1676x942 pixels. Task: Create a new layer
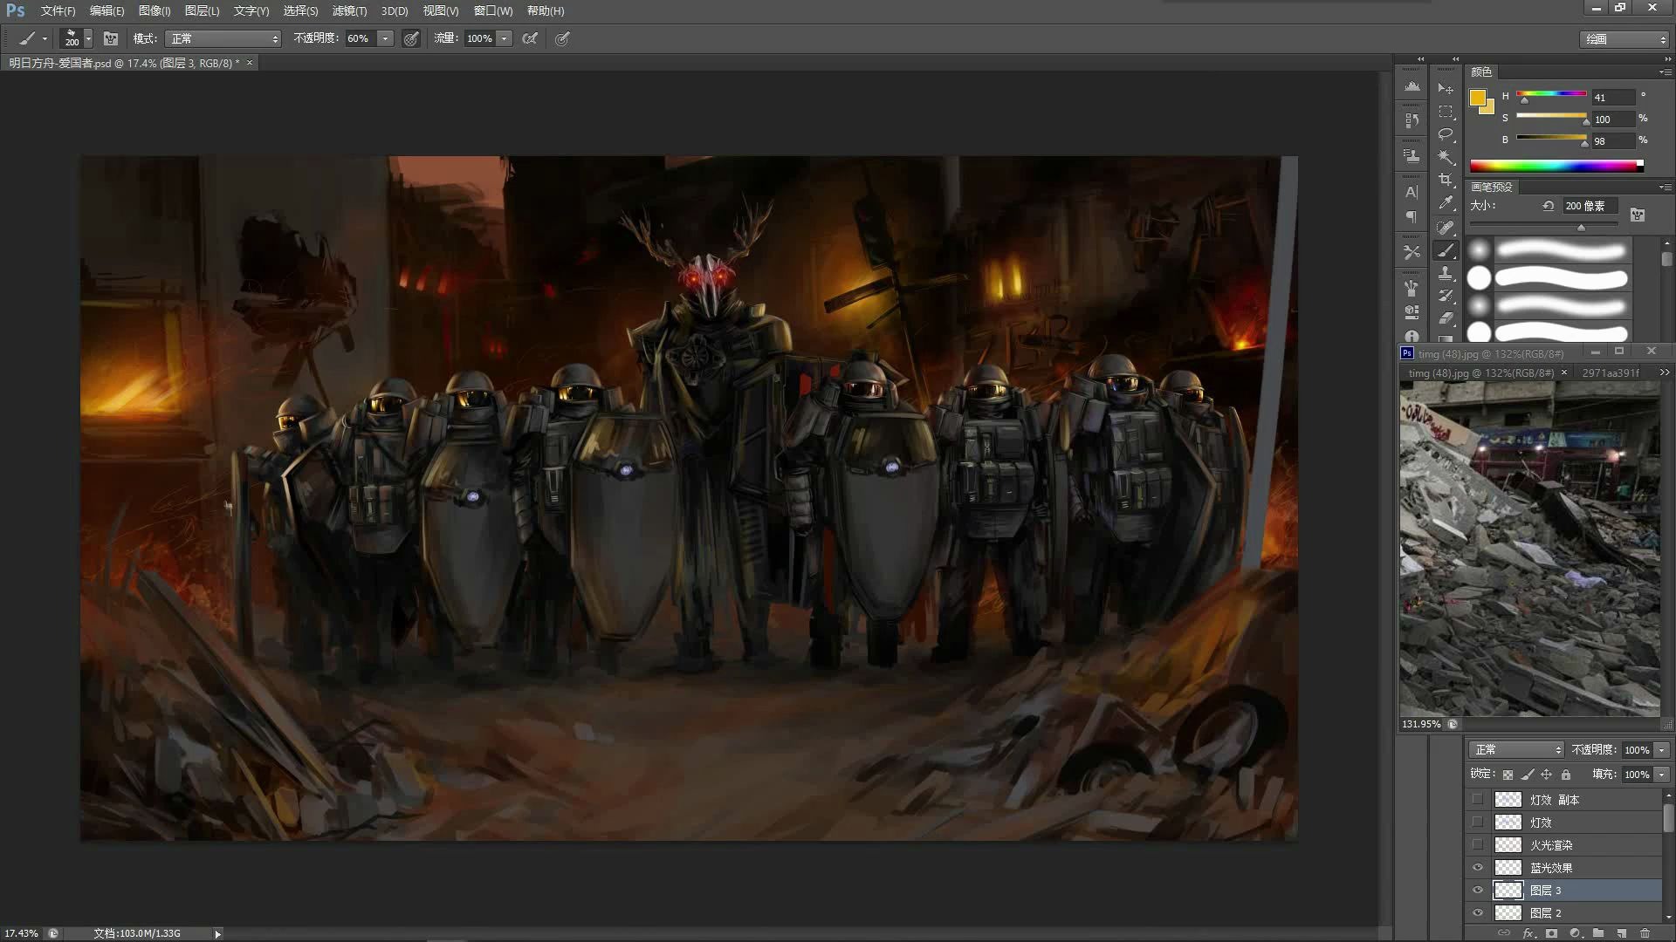coord(1621,933)
